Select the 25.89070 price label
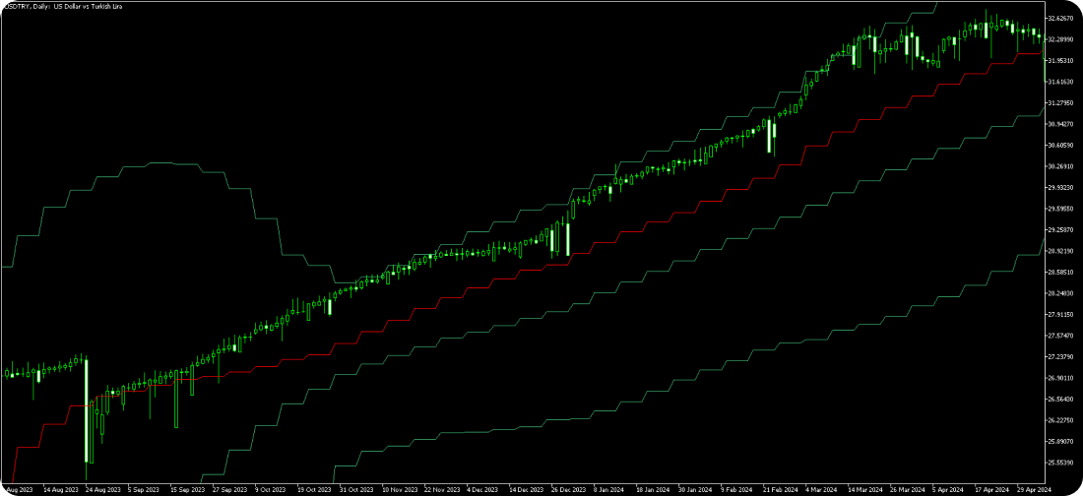 point(1062,442)
